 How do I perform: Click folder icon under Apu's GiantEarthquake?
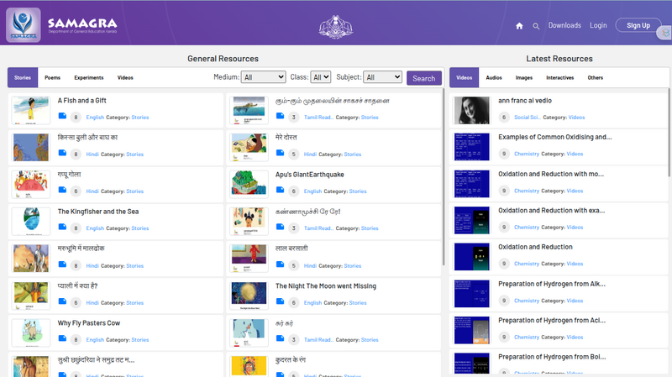(x=281, y=191)
